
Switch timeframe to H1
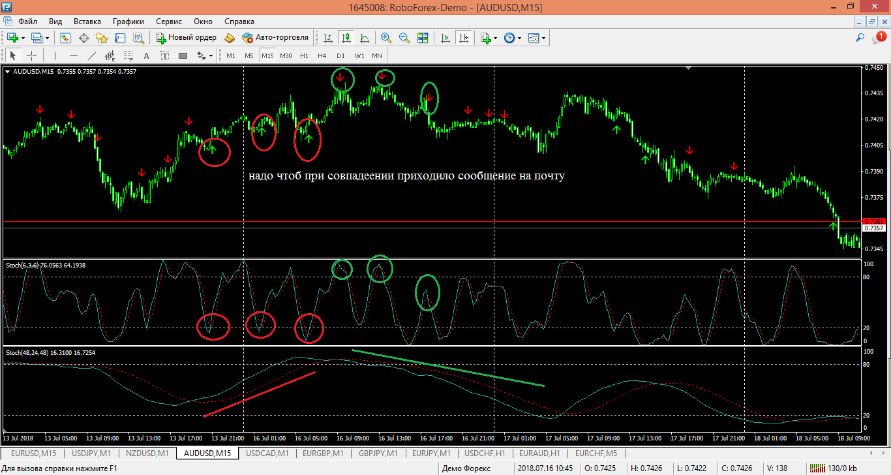point(304,55)
